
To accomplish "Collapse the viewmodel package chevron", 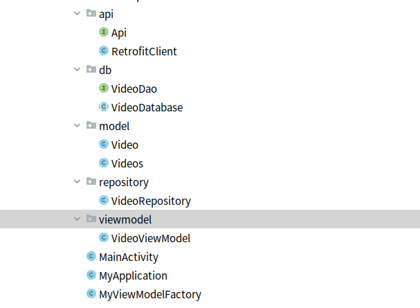I will [77, 219].
